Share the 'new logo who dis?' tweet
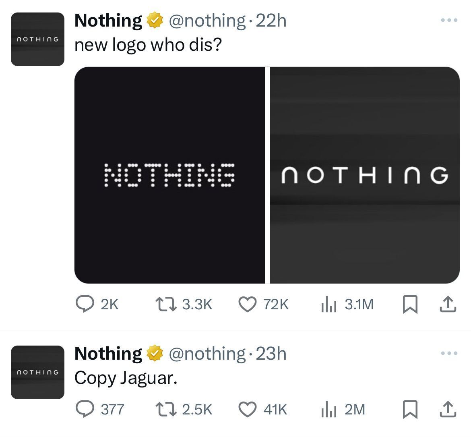 pos(448,305)
